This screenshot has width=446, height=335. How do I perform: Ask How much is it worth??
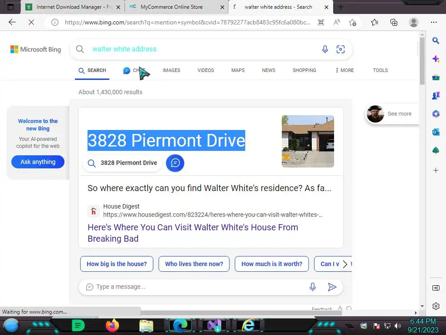(272, 264)
